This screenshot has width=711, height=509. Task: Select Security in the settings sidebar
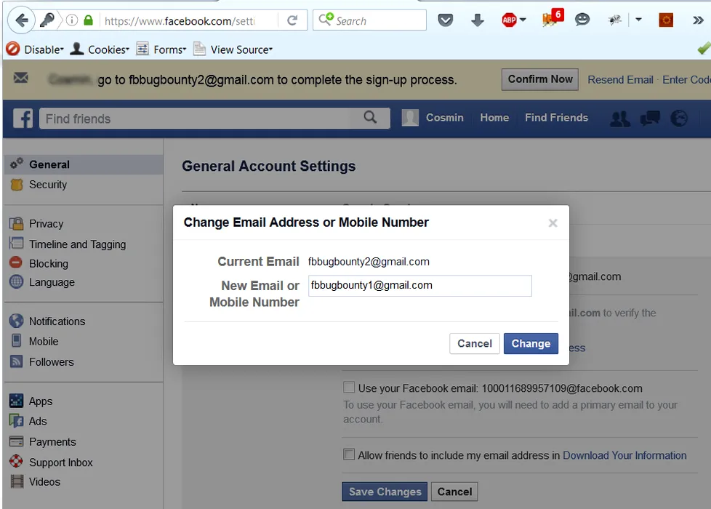[x=47, y=185]
